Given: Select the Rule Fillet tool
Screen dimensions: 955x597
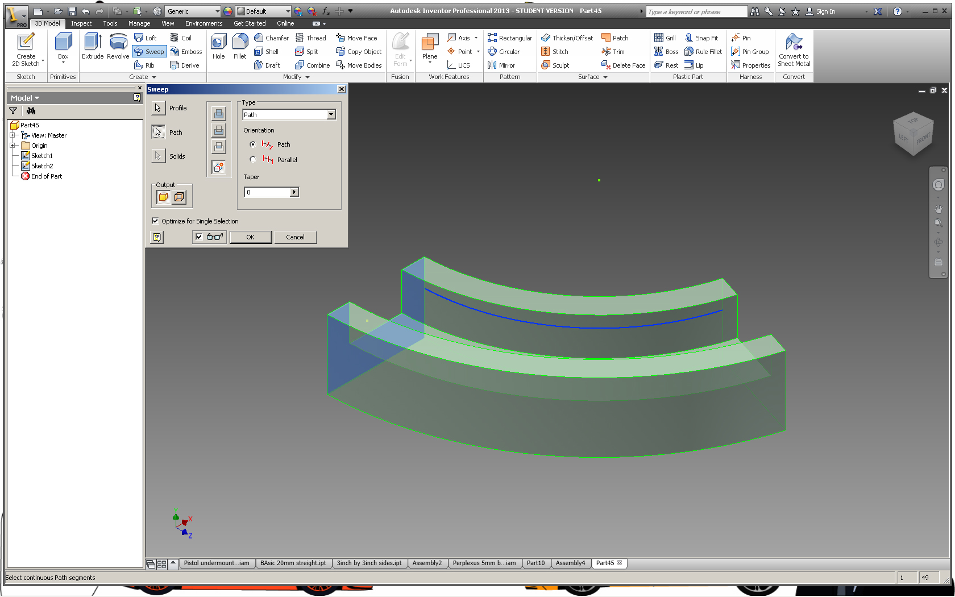Looking at the screenshot, I should pos(703,52).
